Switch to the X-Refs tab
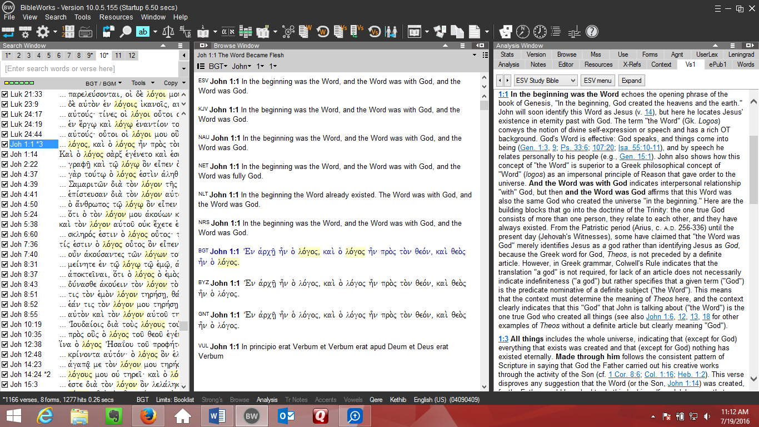Viewport: 759px width, 427px height. [x=632, y=64]
